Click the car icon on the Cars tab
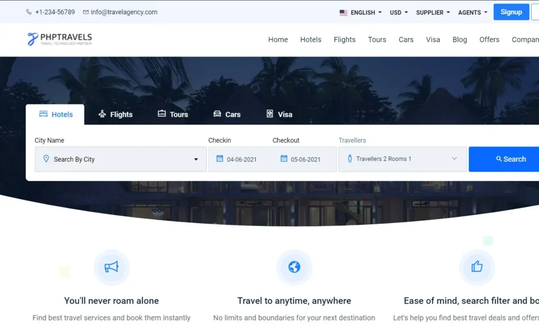 click(217, 114)
